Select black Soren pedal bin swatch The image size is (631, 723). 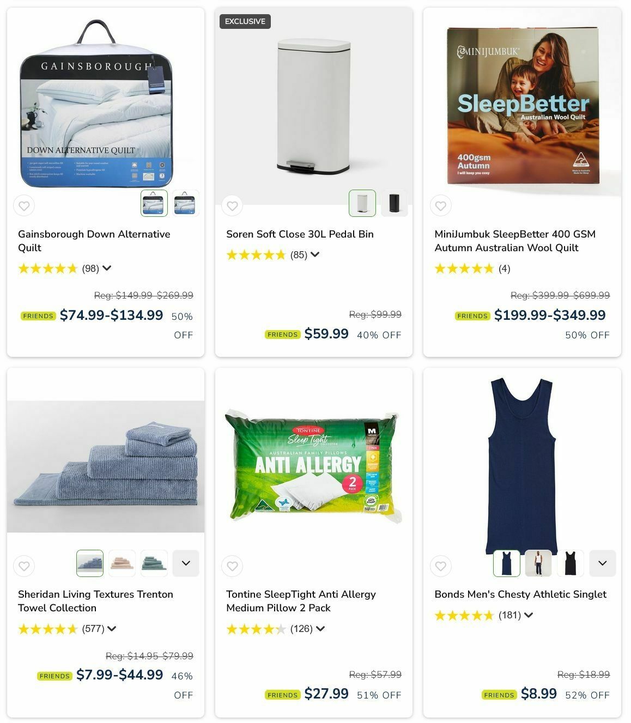point(394,203)
